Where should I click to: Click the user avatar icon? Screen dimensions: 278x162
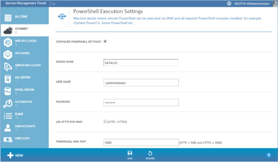pyautogui.click(x=275, y=4)
